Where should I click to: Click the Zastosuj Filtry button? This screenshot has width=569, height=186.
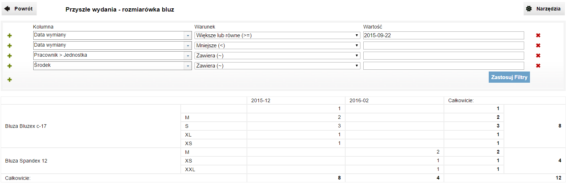[x=509, y=77]
